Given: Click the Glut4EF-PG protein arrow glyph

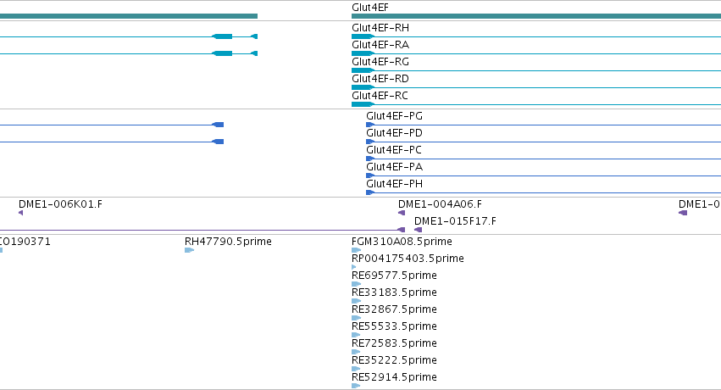Looking at the screenshot, I should coord(370,125).
